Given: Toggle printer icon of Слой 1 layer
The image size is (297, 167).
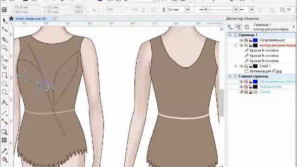Looking at the screenshot, I should click(x=246, y=66).
